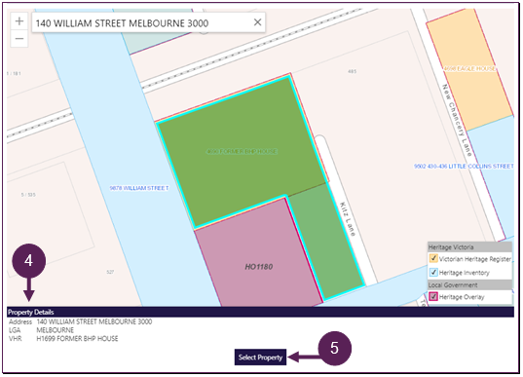Click the address value in Property Details
The height and width of the screenshot is (377, 523).
click(x=94, y=321)
